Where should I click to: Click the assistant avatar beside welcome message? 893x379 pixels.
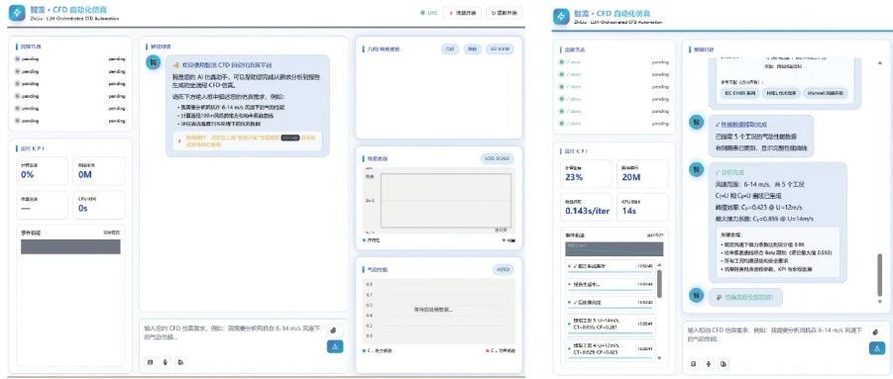153,62
